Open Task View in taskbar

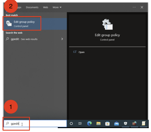pyautogui.click(x=80, y=123)
